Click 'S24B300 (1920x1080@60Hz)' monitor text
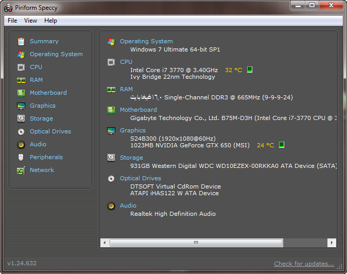Viewport: 347px width, 274px height. tap(173, 139)
